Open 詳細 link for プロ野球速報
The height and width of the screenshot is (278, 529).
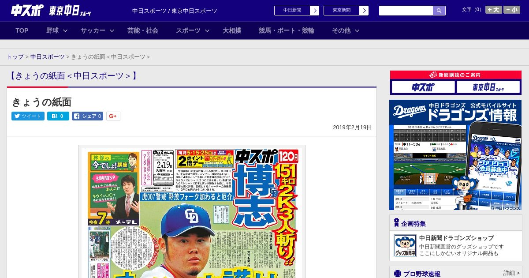(x=511, y=273)
